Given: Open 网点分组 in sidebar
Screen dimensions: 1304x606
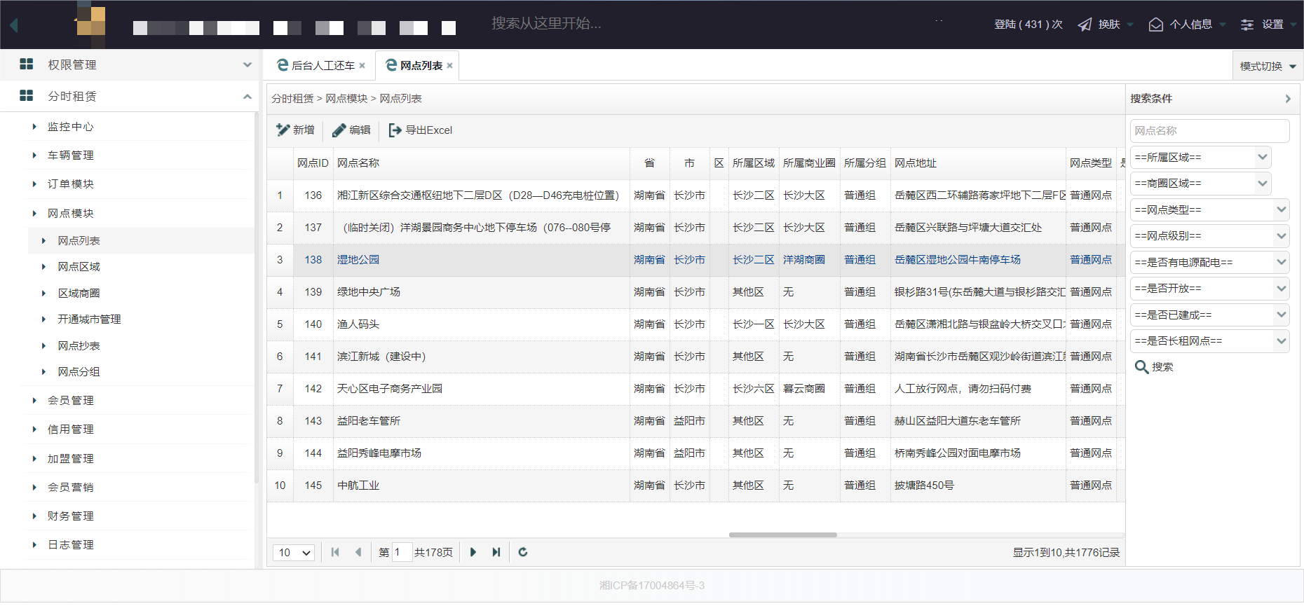Looking at the screenshot, I should 79,372.
